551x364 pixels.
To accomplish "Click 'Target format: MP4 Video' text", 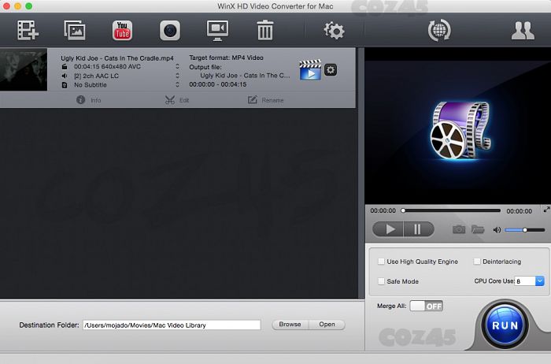I will [227, 58].
